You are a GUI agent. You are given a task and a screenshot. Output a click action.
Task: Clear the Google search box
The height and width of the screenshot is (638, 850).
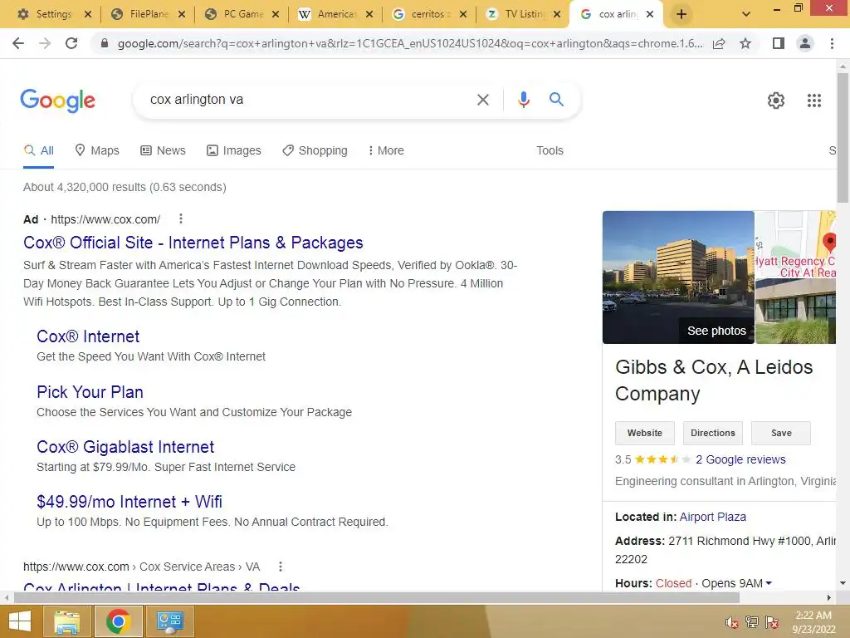click(x=482, y=100)
